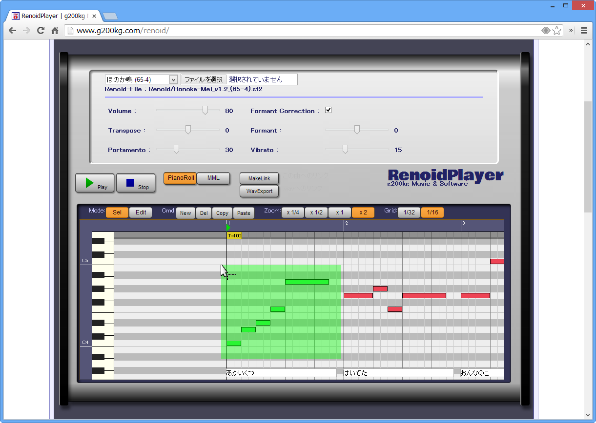596x423 pixels.
Task: Select the lowest green note near C4
Action: point(234,343)
